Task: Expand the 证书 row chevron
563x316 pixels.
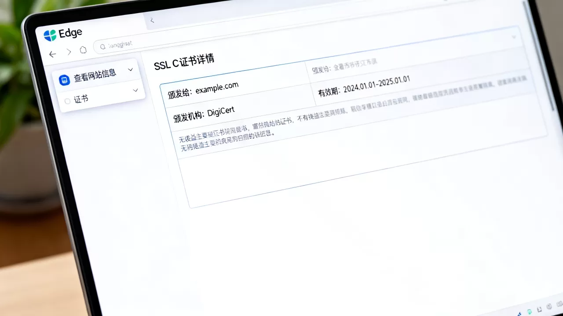Action: [x=135, y=90]
